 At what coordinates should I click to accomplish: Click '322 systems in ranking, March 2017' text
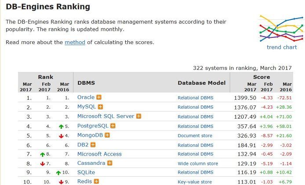click(242, 68)
